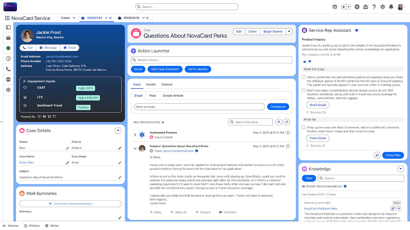The height and width of the screenshot is (230, 410).
Task: Click the gear icon in left sidebar
Action: [8, 90]
